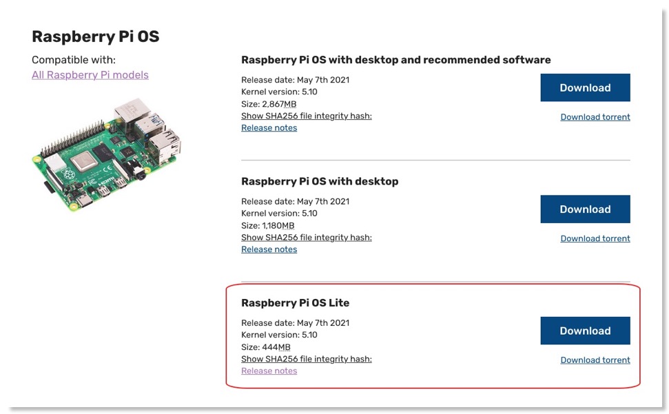The width and height of the screenshot is (669, 414).
Task: Download Raspberry Pi OS Lite
Action: [x=585, y=331]
